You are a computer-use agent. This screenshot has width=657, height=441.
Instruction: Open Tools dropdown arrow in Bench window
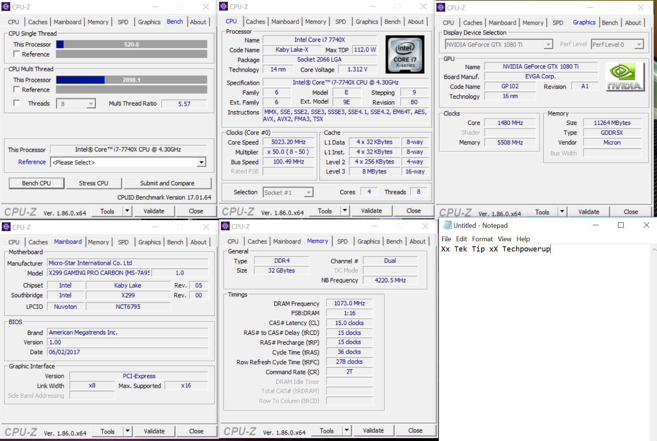coord(127,211)
